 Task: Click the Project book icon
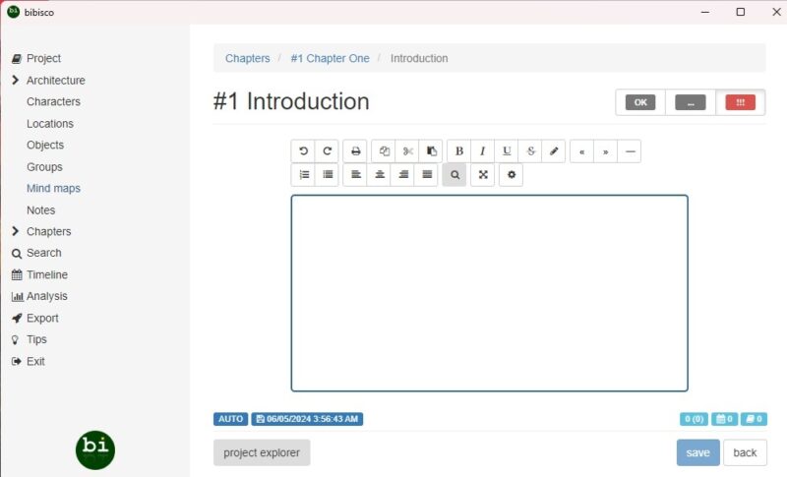coord(16,59)
